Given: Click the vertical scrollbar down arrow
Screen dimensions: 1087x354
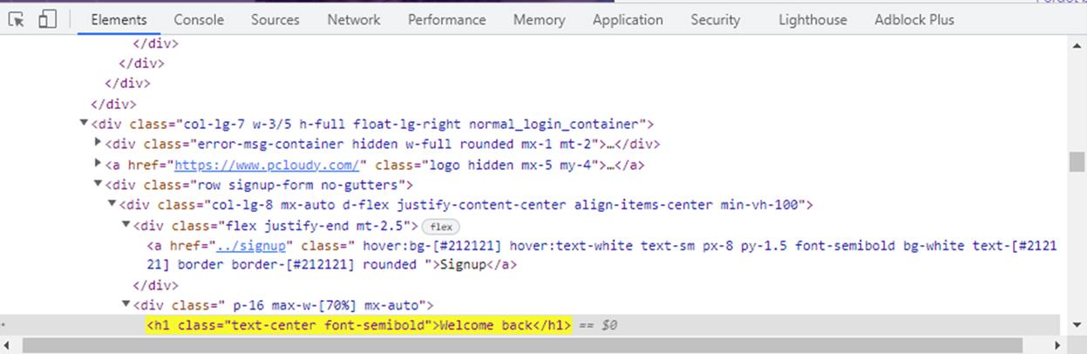Looking at the screenshot, I should tap(1077, 323).
